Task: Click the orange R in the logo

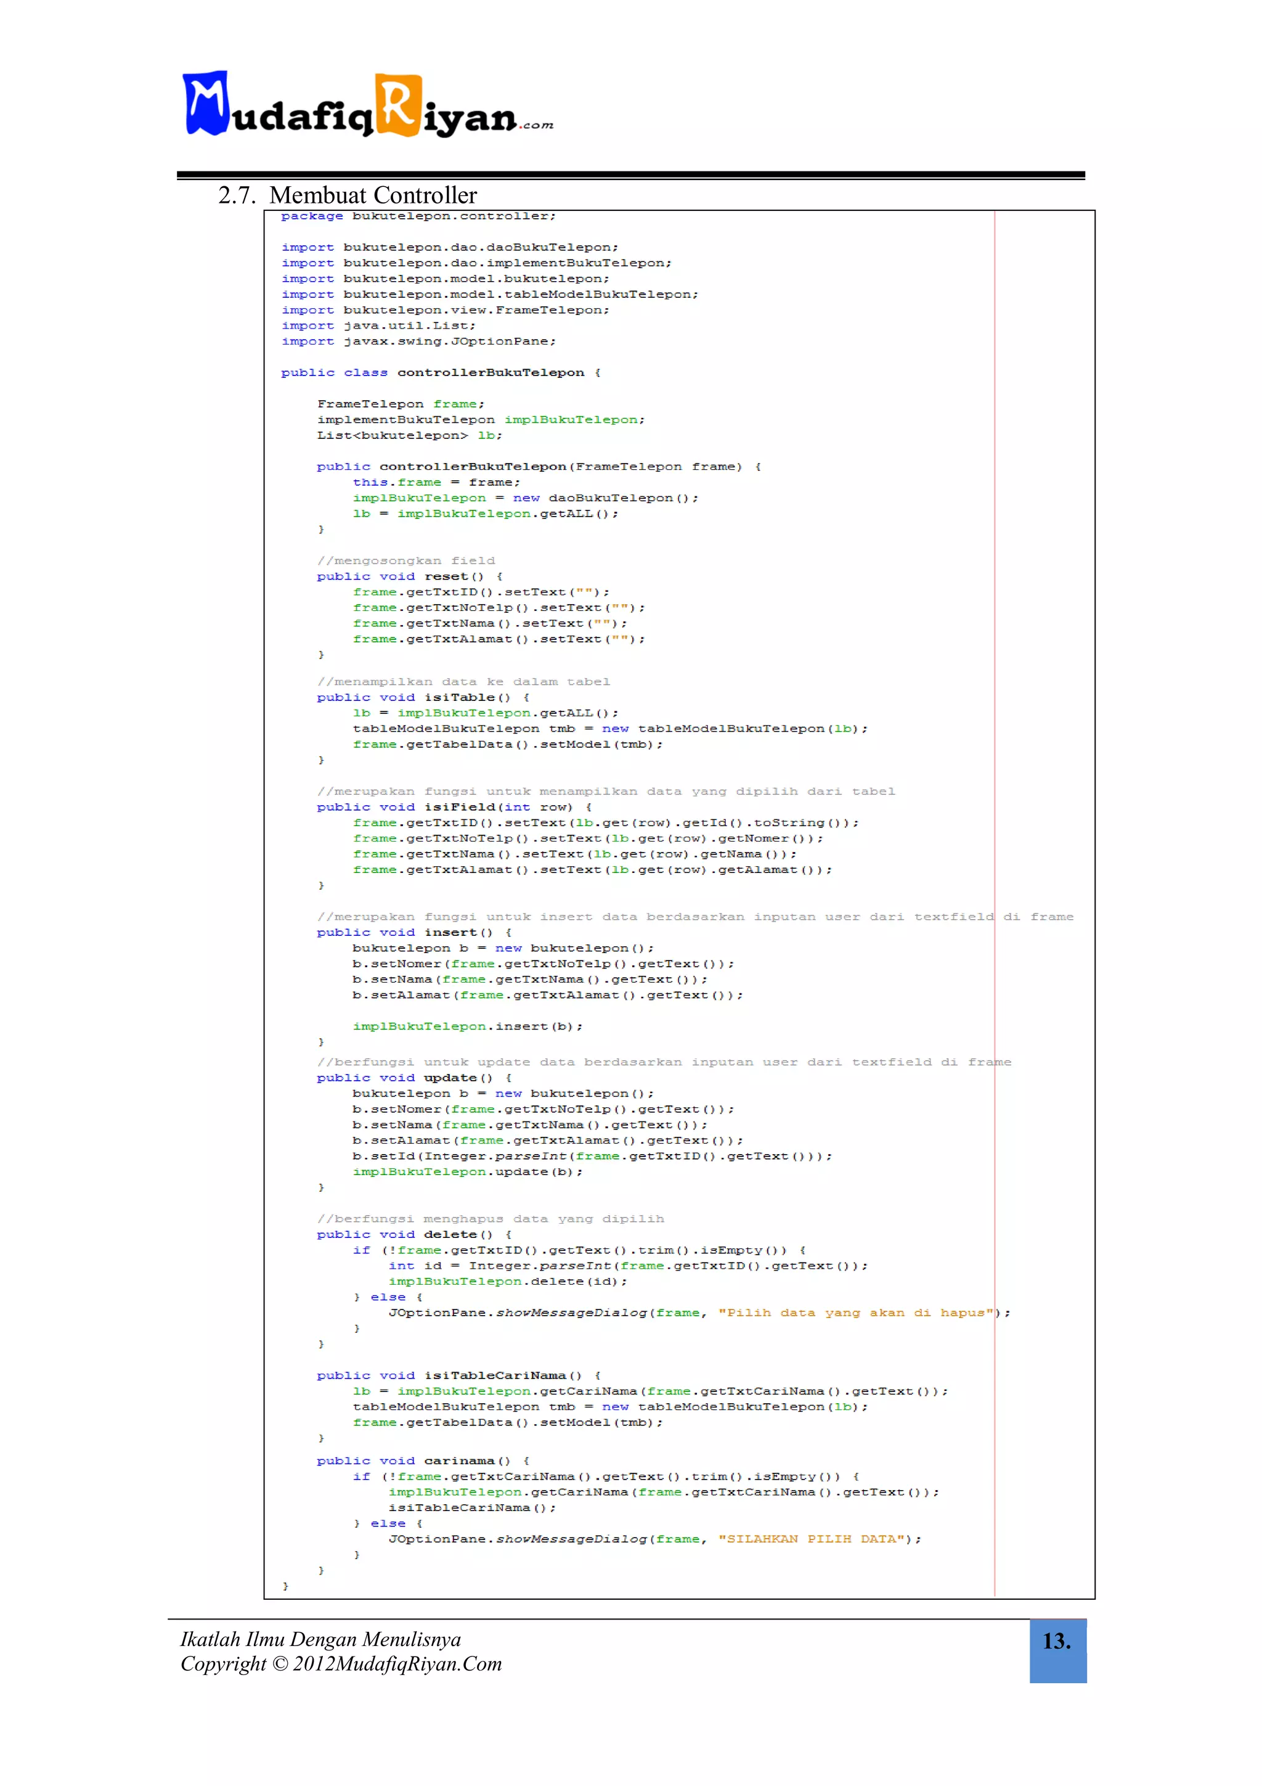Action: click(398, 104)
